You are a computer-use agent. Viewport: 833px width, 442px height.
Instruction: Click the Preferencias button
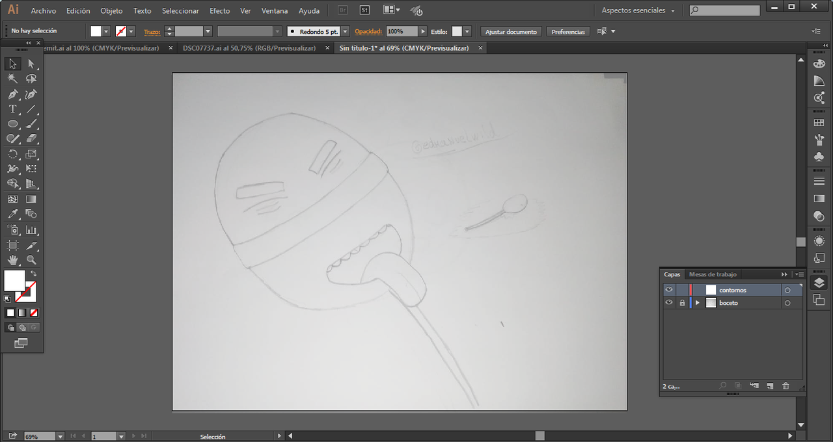pyautogui.click(x=568, y=31)
